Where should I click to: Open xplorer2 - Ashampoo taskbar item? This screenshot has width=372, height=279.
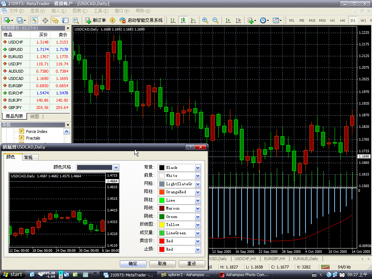point(186,275)
